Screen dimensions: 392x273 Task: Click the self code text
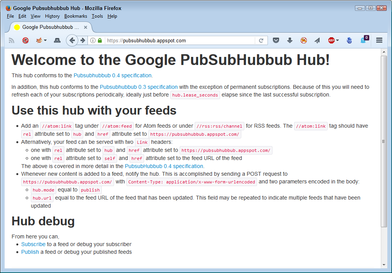(110, 158)
